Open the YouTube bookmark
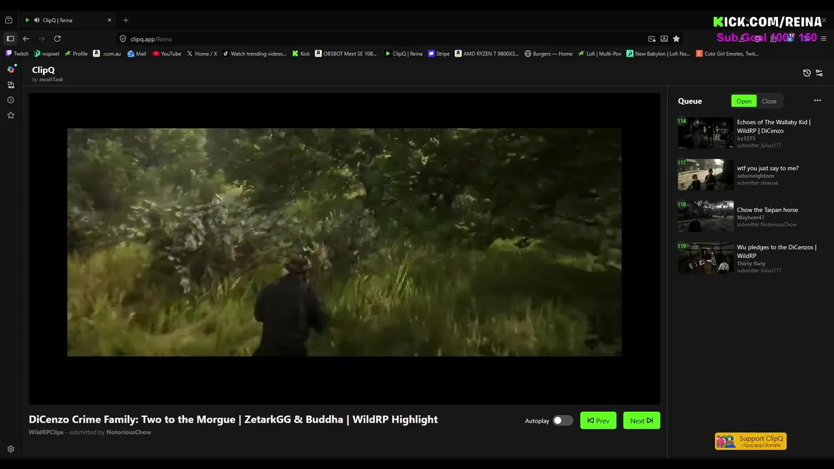The height and width of the screenshot is (469, 834). click(x=167, y=53)
